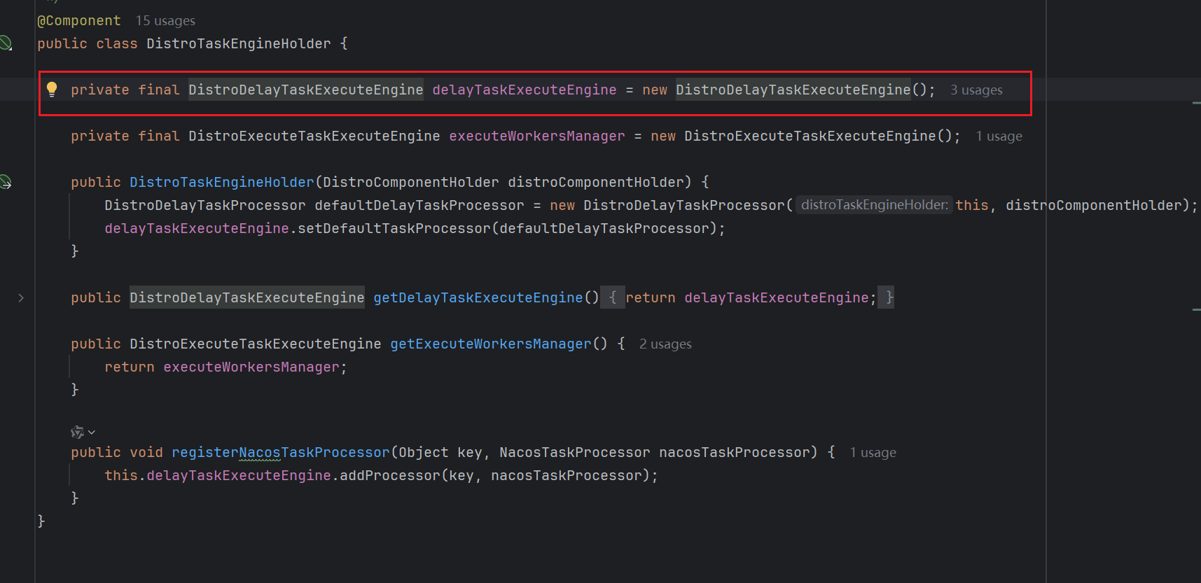Expand the collapsed closing brace after delayTaskExecuteEngine return

click(889, 298)
